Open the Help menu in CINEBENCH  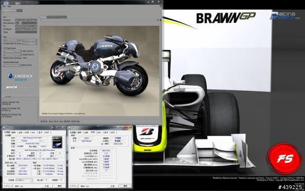pyautogui.click(x=9, y=6)
